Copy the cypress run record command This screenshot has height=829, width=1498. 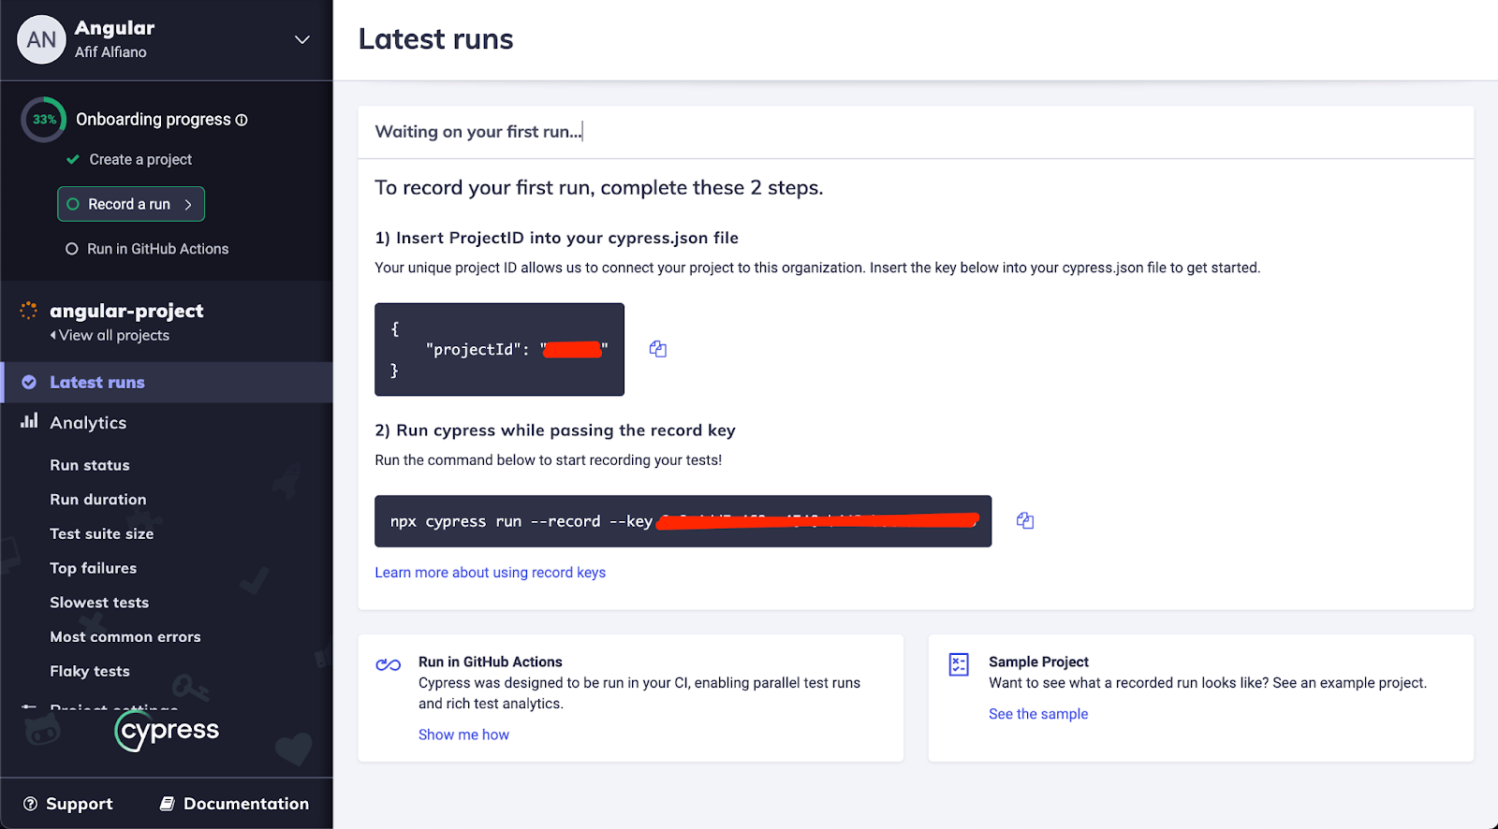click(1025, 521)
